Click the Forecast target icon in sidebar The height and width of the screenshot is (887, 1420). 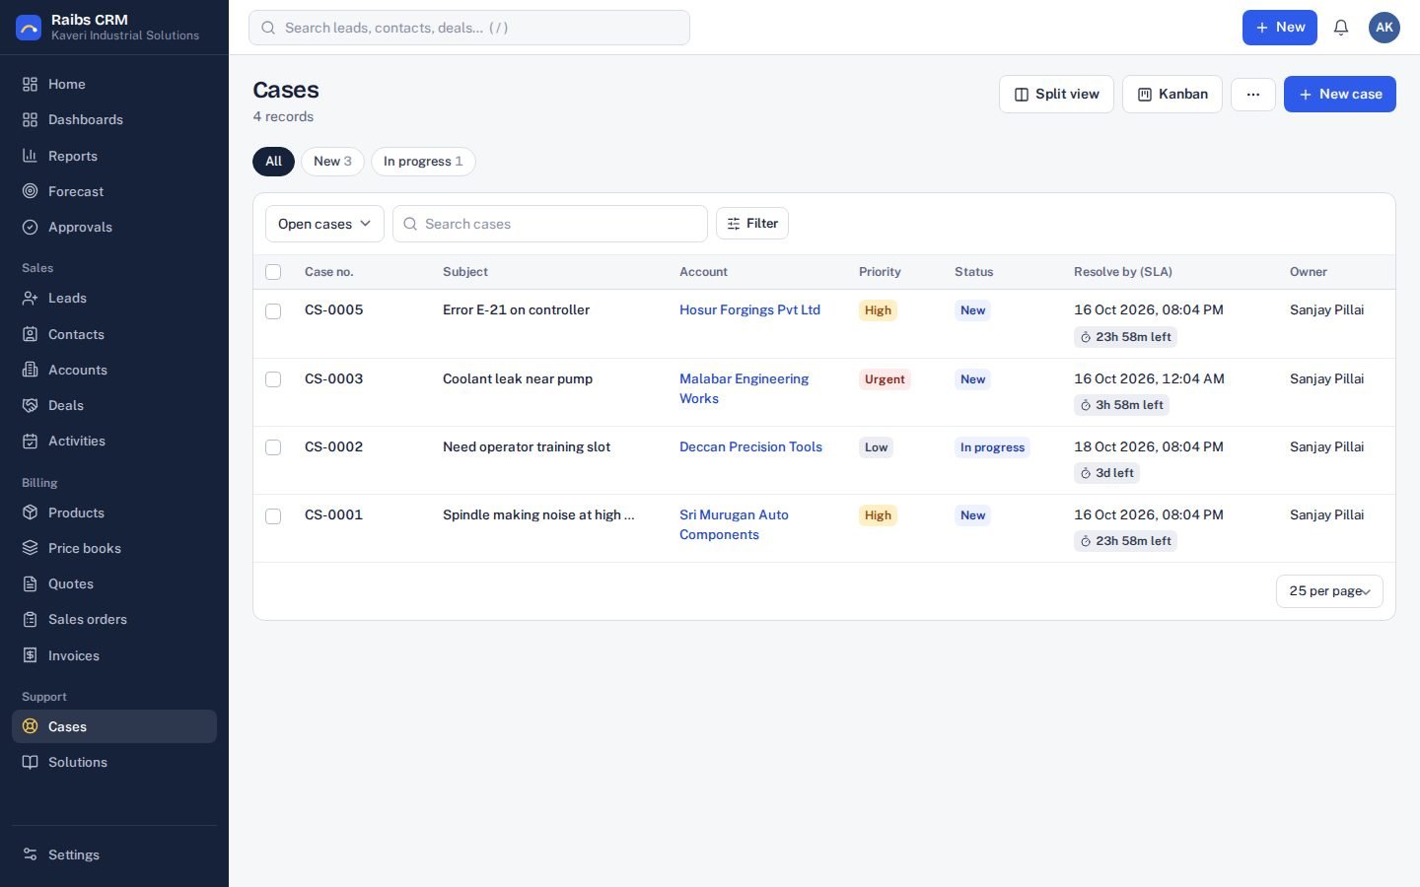pyautogui.click(x=31, y=191)
